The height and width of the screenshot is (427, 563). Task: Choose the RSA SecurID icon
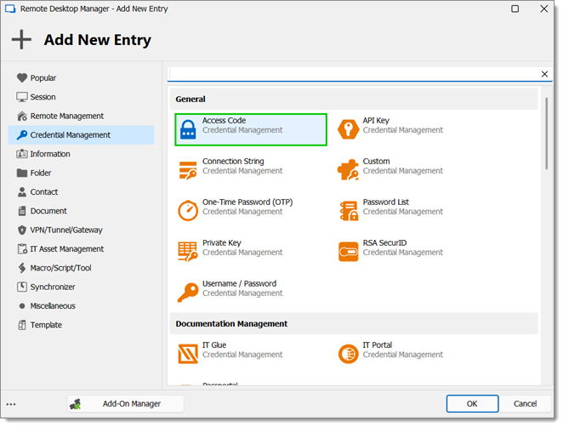click(x=349, y=252)
